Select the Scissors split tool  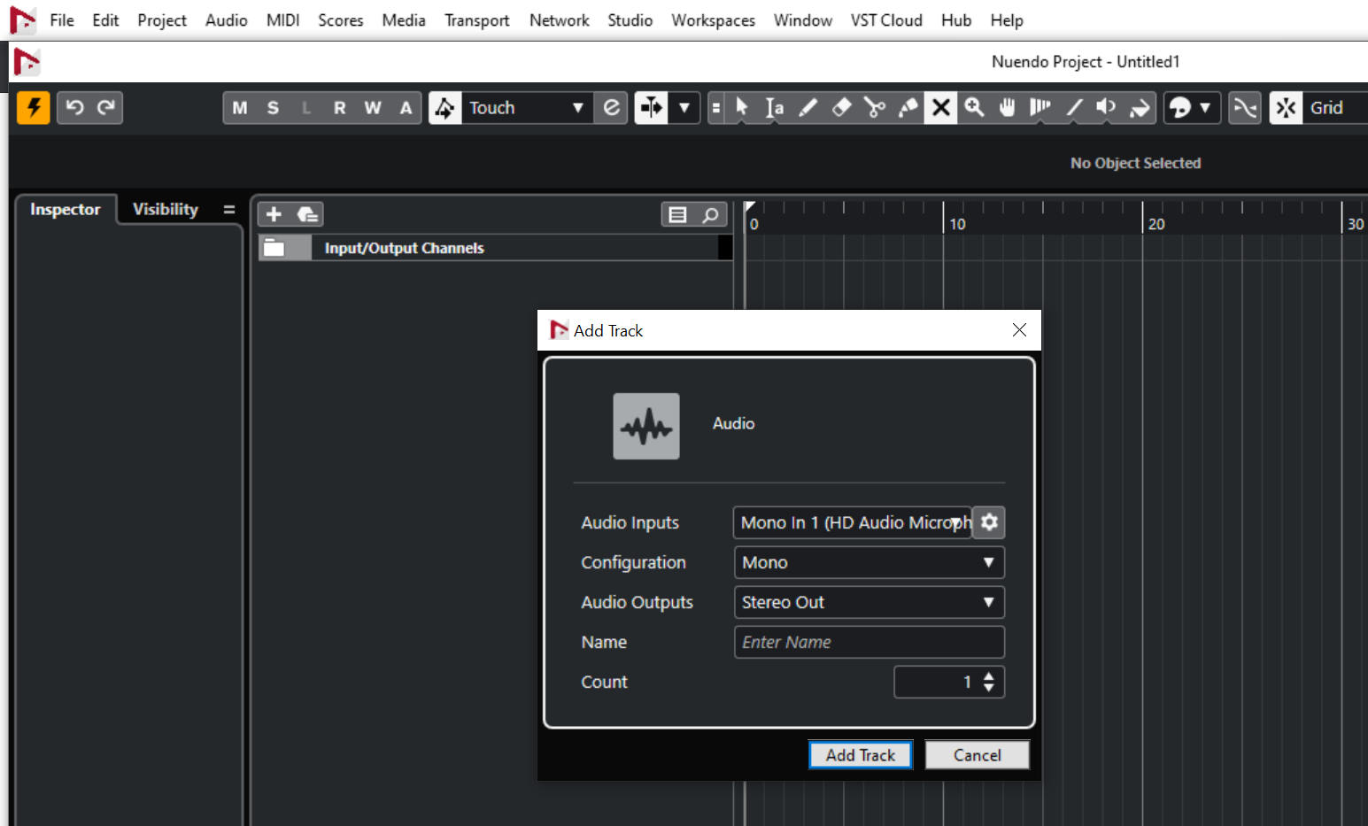[x=875, y=108]
